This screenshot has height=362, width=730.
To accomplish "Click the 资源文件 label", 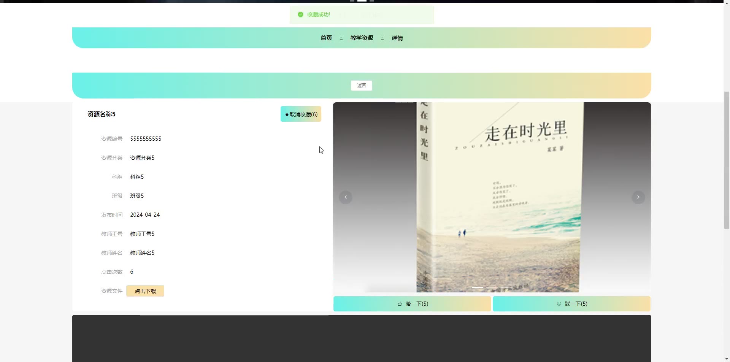I will point(112,291).
